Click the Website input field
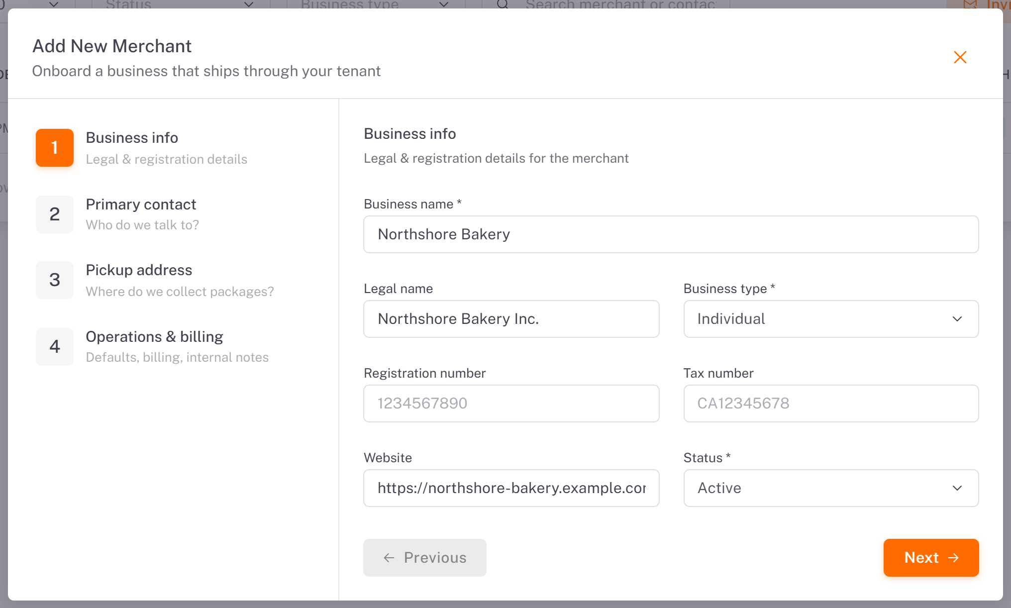The image size is (1011, 608). [x=511, y=488]
